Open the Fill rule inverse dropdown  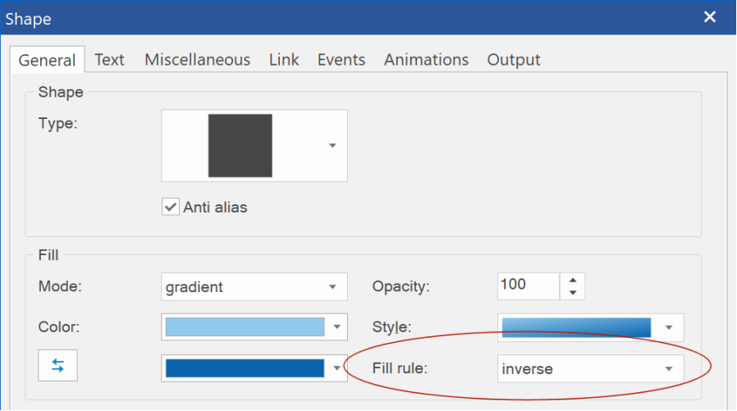click(590, 368)
